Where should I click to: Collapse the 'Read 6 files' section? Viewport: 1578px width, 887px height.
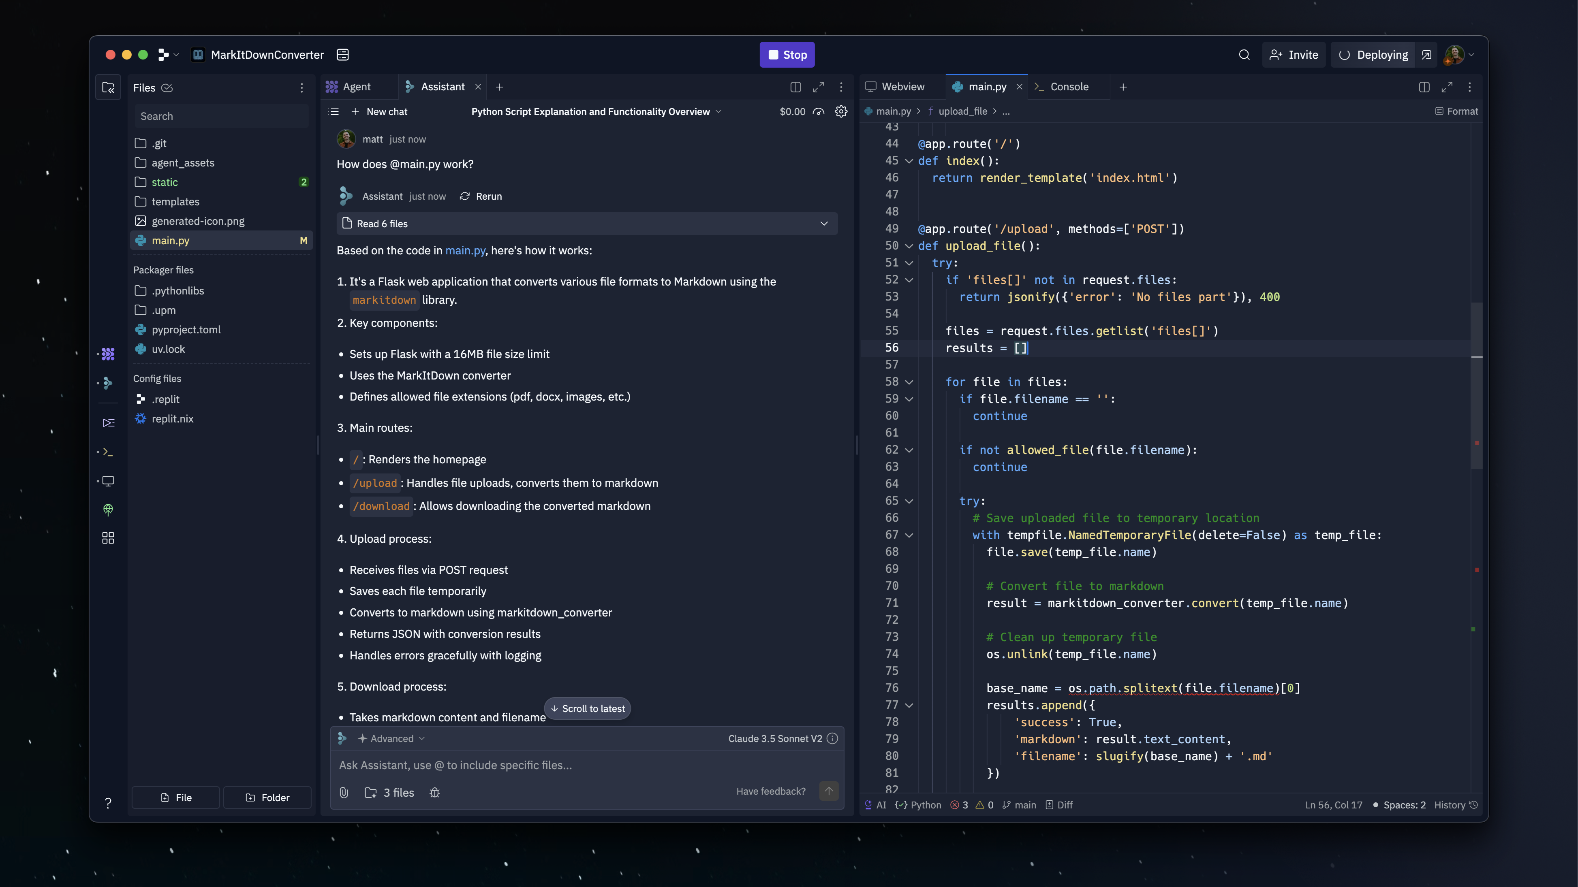tap(825, 224)
